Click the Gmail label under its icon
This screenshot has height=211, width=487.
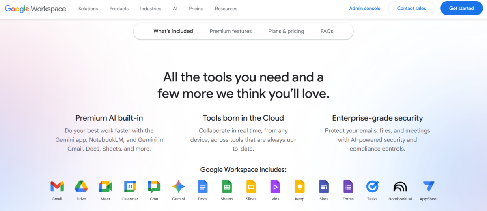coord(57,199)
